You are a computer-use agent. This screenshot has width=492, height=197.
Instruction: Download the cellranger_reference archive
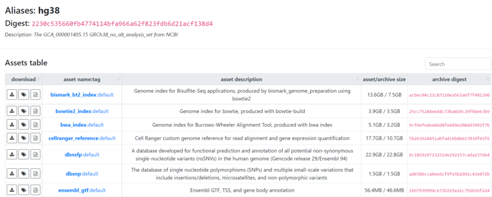pyautogui.click(x=12, y=138)
